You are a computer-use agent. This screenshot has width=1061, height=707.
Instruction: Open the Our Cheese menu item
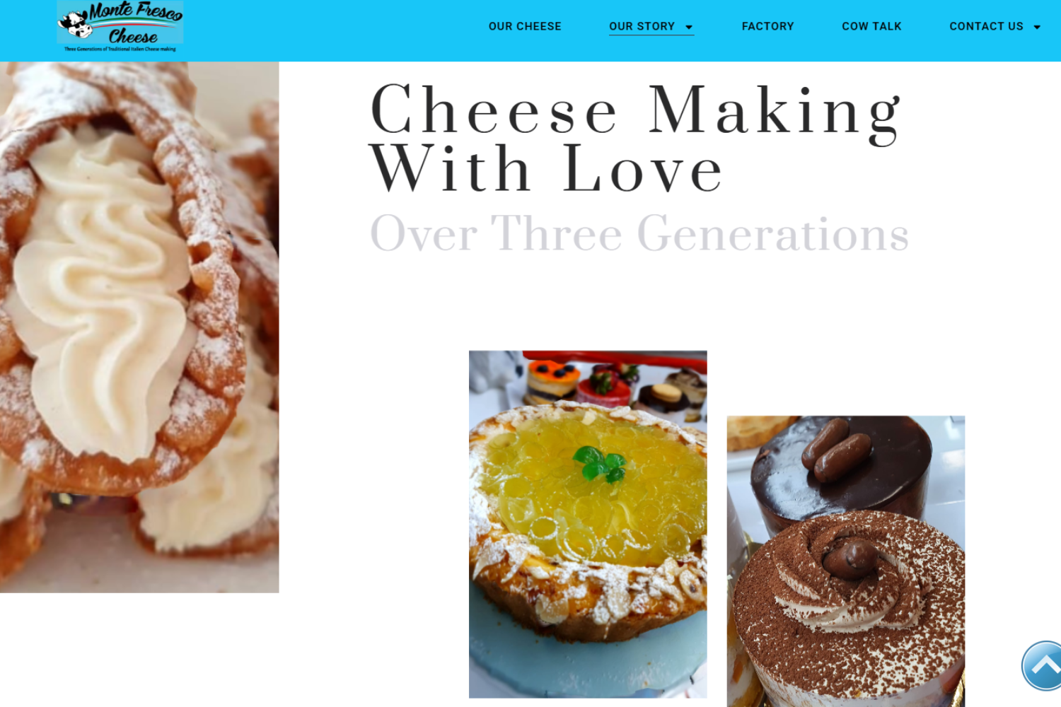point(525,26)
